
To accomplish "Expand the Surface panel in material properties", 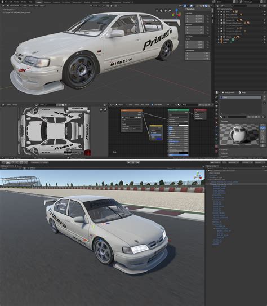I will (x=224, y=150).
